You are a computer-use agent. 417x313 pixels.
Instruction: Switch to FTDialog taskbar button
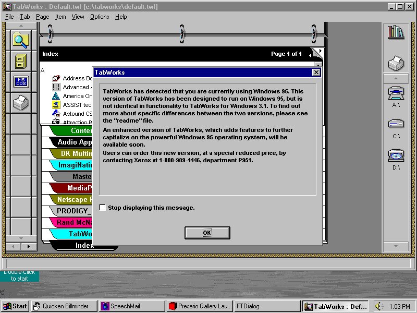pyautogui.click(x=267, y=306)
